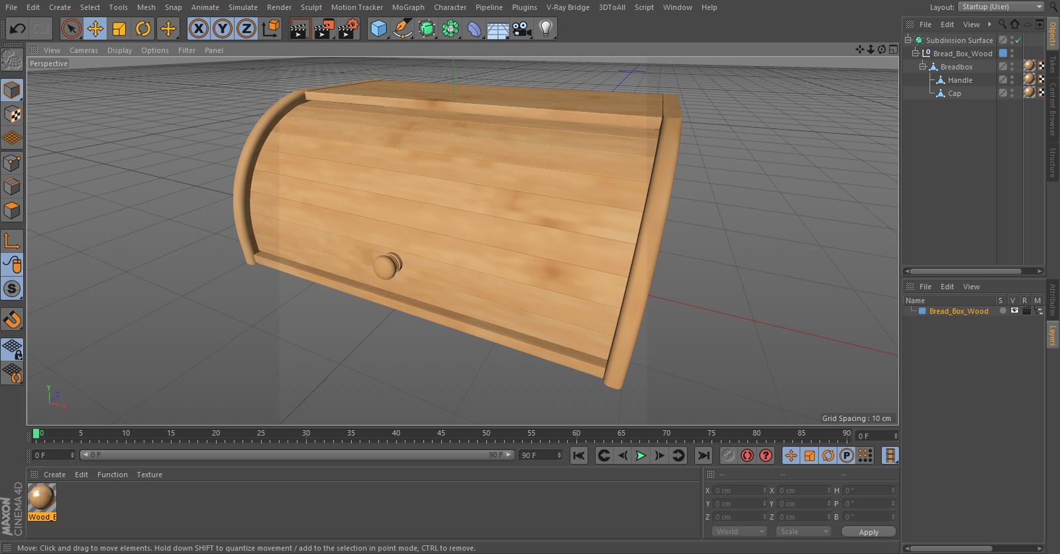The height and width of the screenshot is (554, 1060).
Task: Toggle the X axis lock
Action: 199,28
